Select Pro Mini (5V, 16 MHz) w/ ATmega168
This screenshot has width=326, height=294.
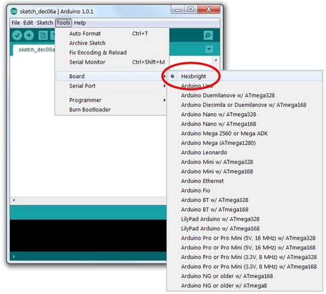coord(244,248)
